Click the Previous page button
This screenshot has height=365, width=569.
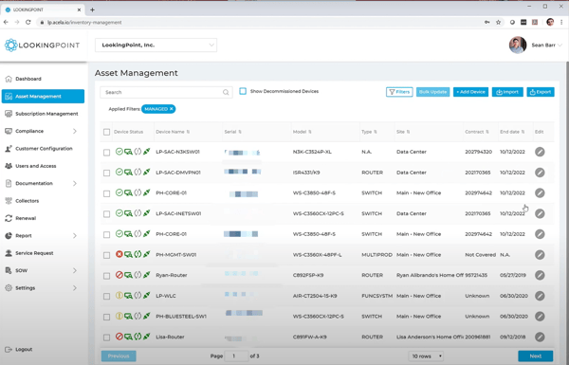[119, 356]
